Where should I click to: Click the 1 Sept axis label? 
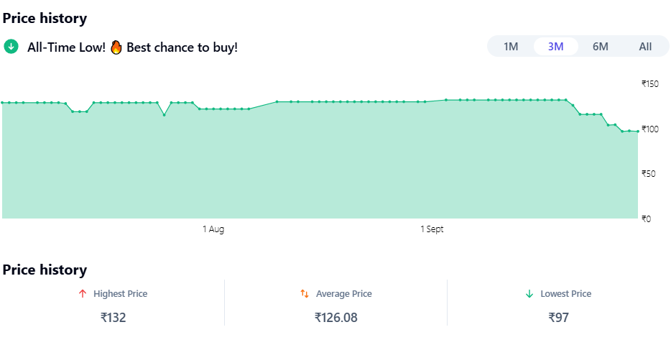432,229
